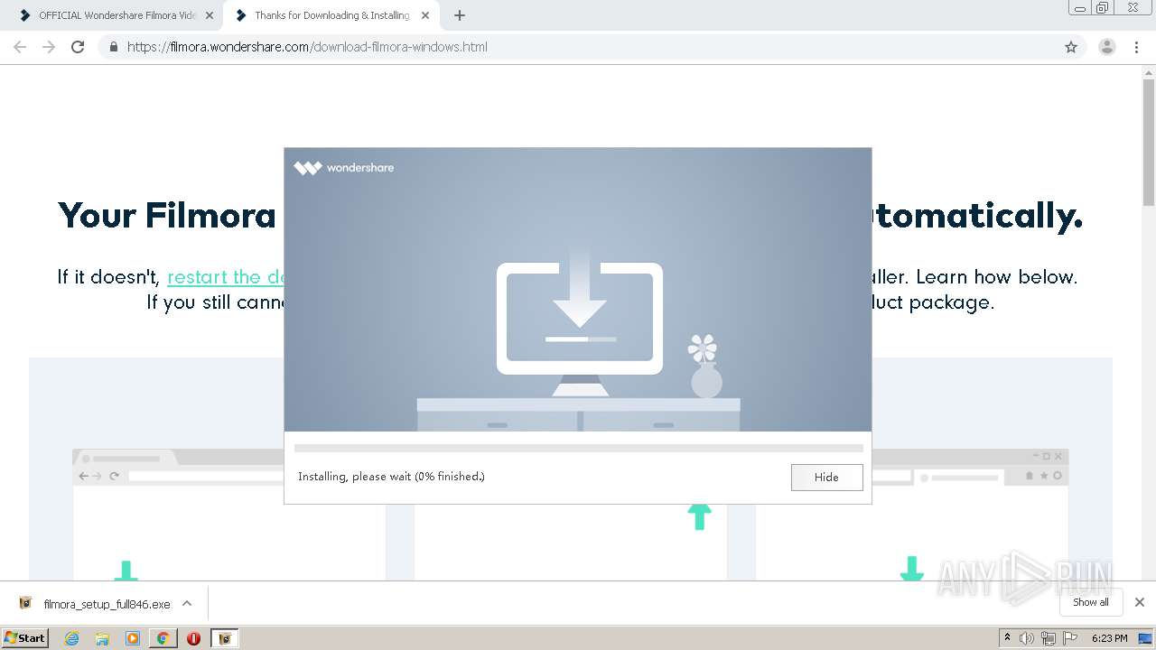Click the 6:23 PM clock
Image resolution: width=1156 pixels, height=650 pixels.
point(1110,638)
